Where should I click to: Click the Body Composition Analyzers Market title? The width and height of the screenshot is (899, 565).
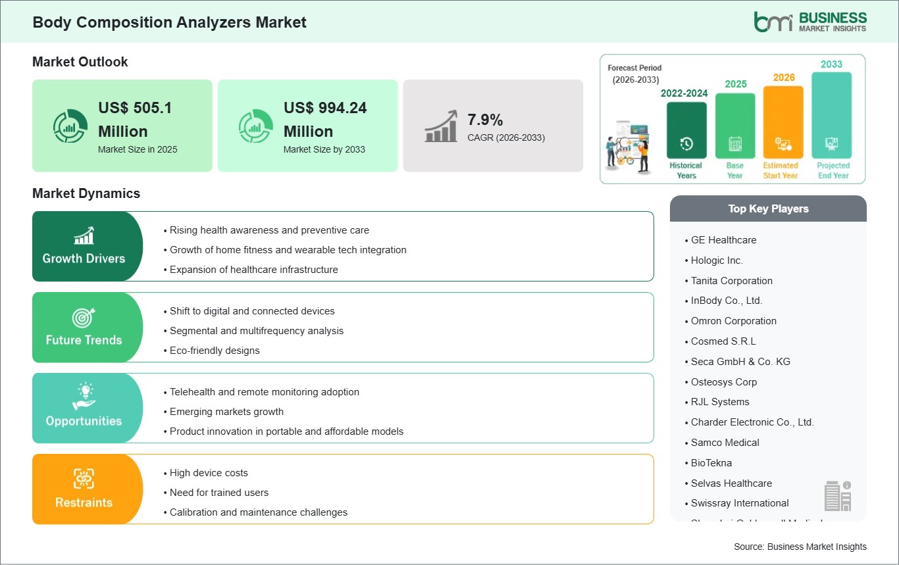coord(169,22)
